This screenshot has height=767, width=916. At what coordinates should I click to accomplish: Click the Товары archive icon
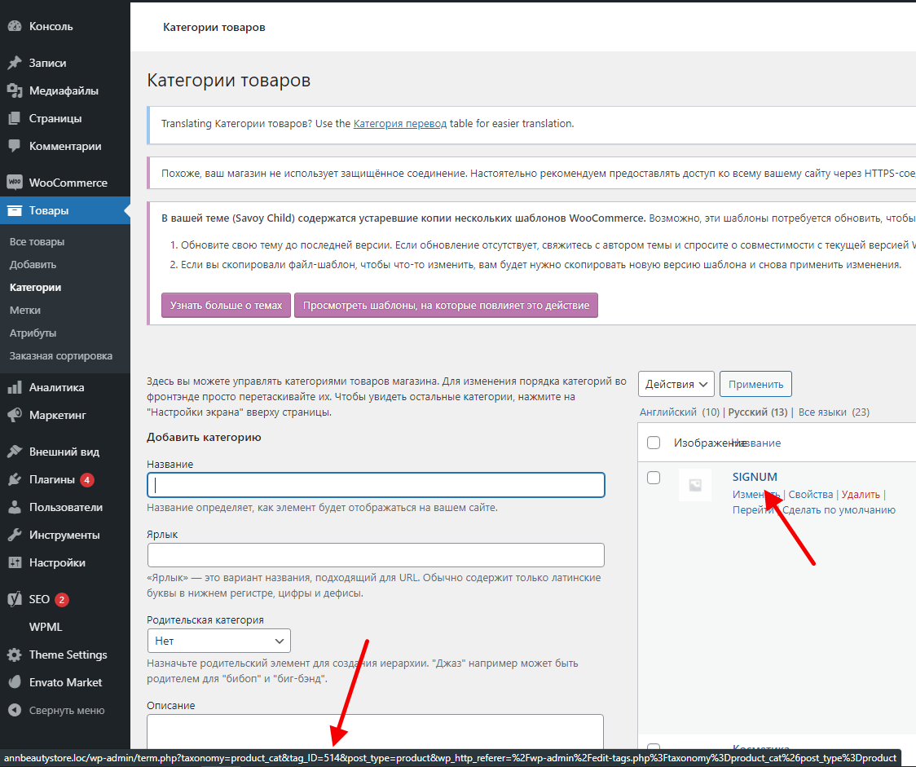pyautogui.click(x=15, y=210)
